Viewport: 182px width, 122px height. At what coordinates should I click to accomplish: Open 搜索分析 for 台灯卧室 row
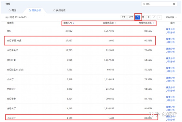(x=170, y=58)
